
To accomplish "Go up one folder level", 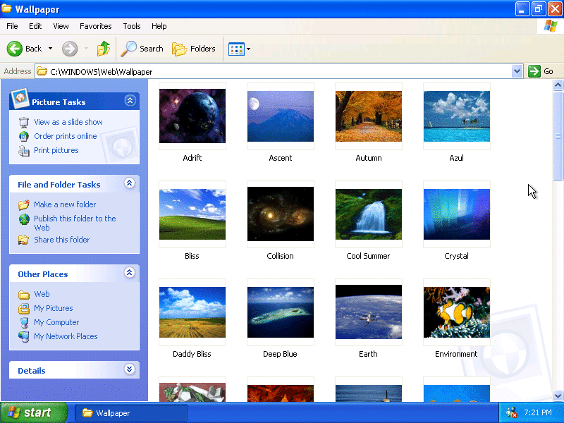I will pos(104,49).
